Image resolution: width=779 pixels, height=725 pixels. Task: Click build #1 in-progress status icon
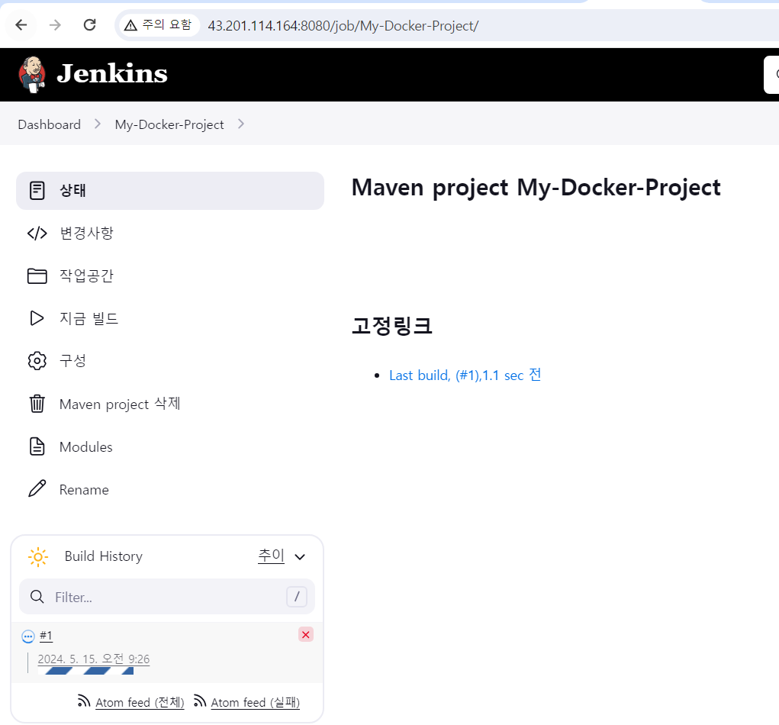(x=28, y=636)
